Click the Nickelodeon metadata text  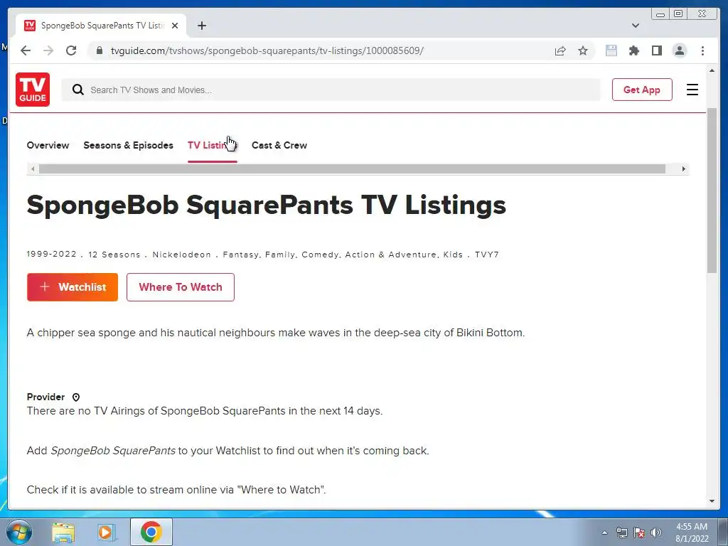click(x=182, y=255)
